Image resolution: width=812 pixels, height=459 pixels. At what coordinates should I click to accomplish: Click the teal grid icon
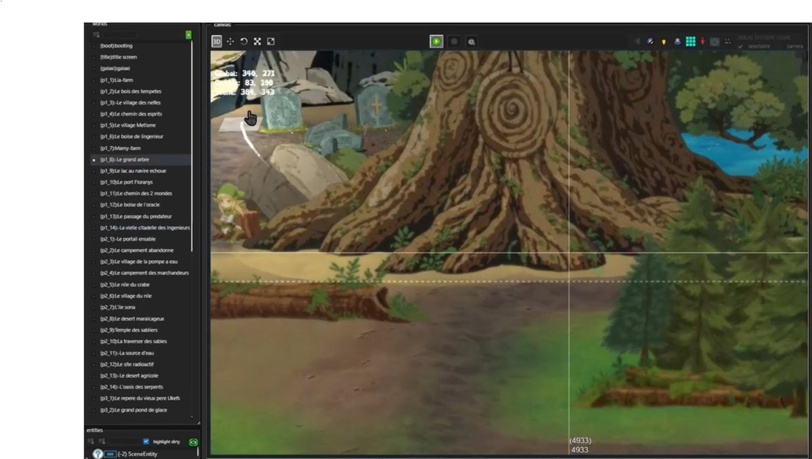point(690,41)
